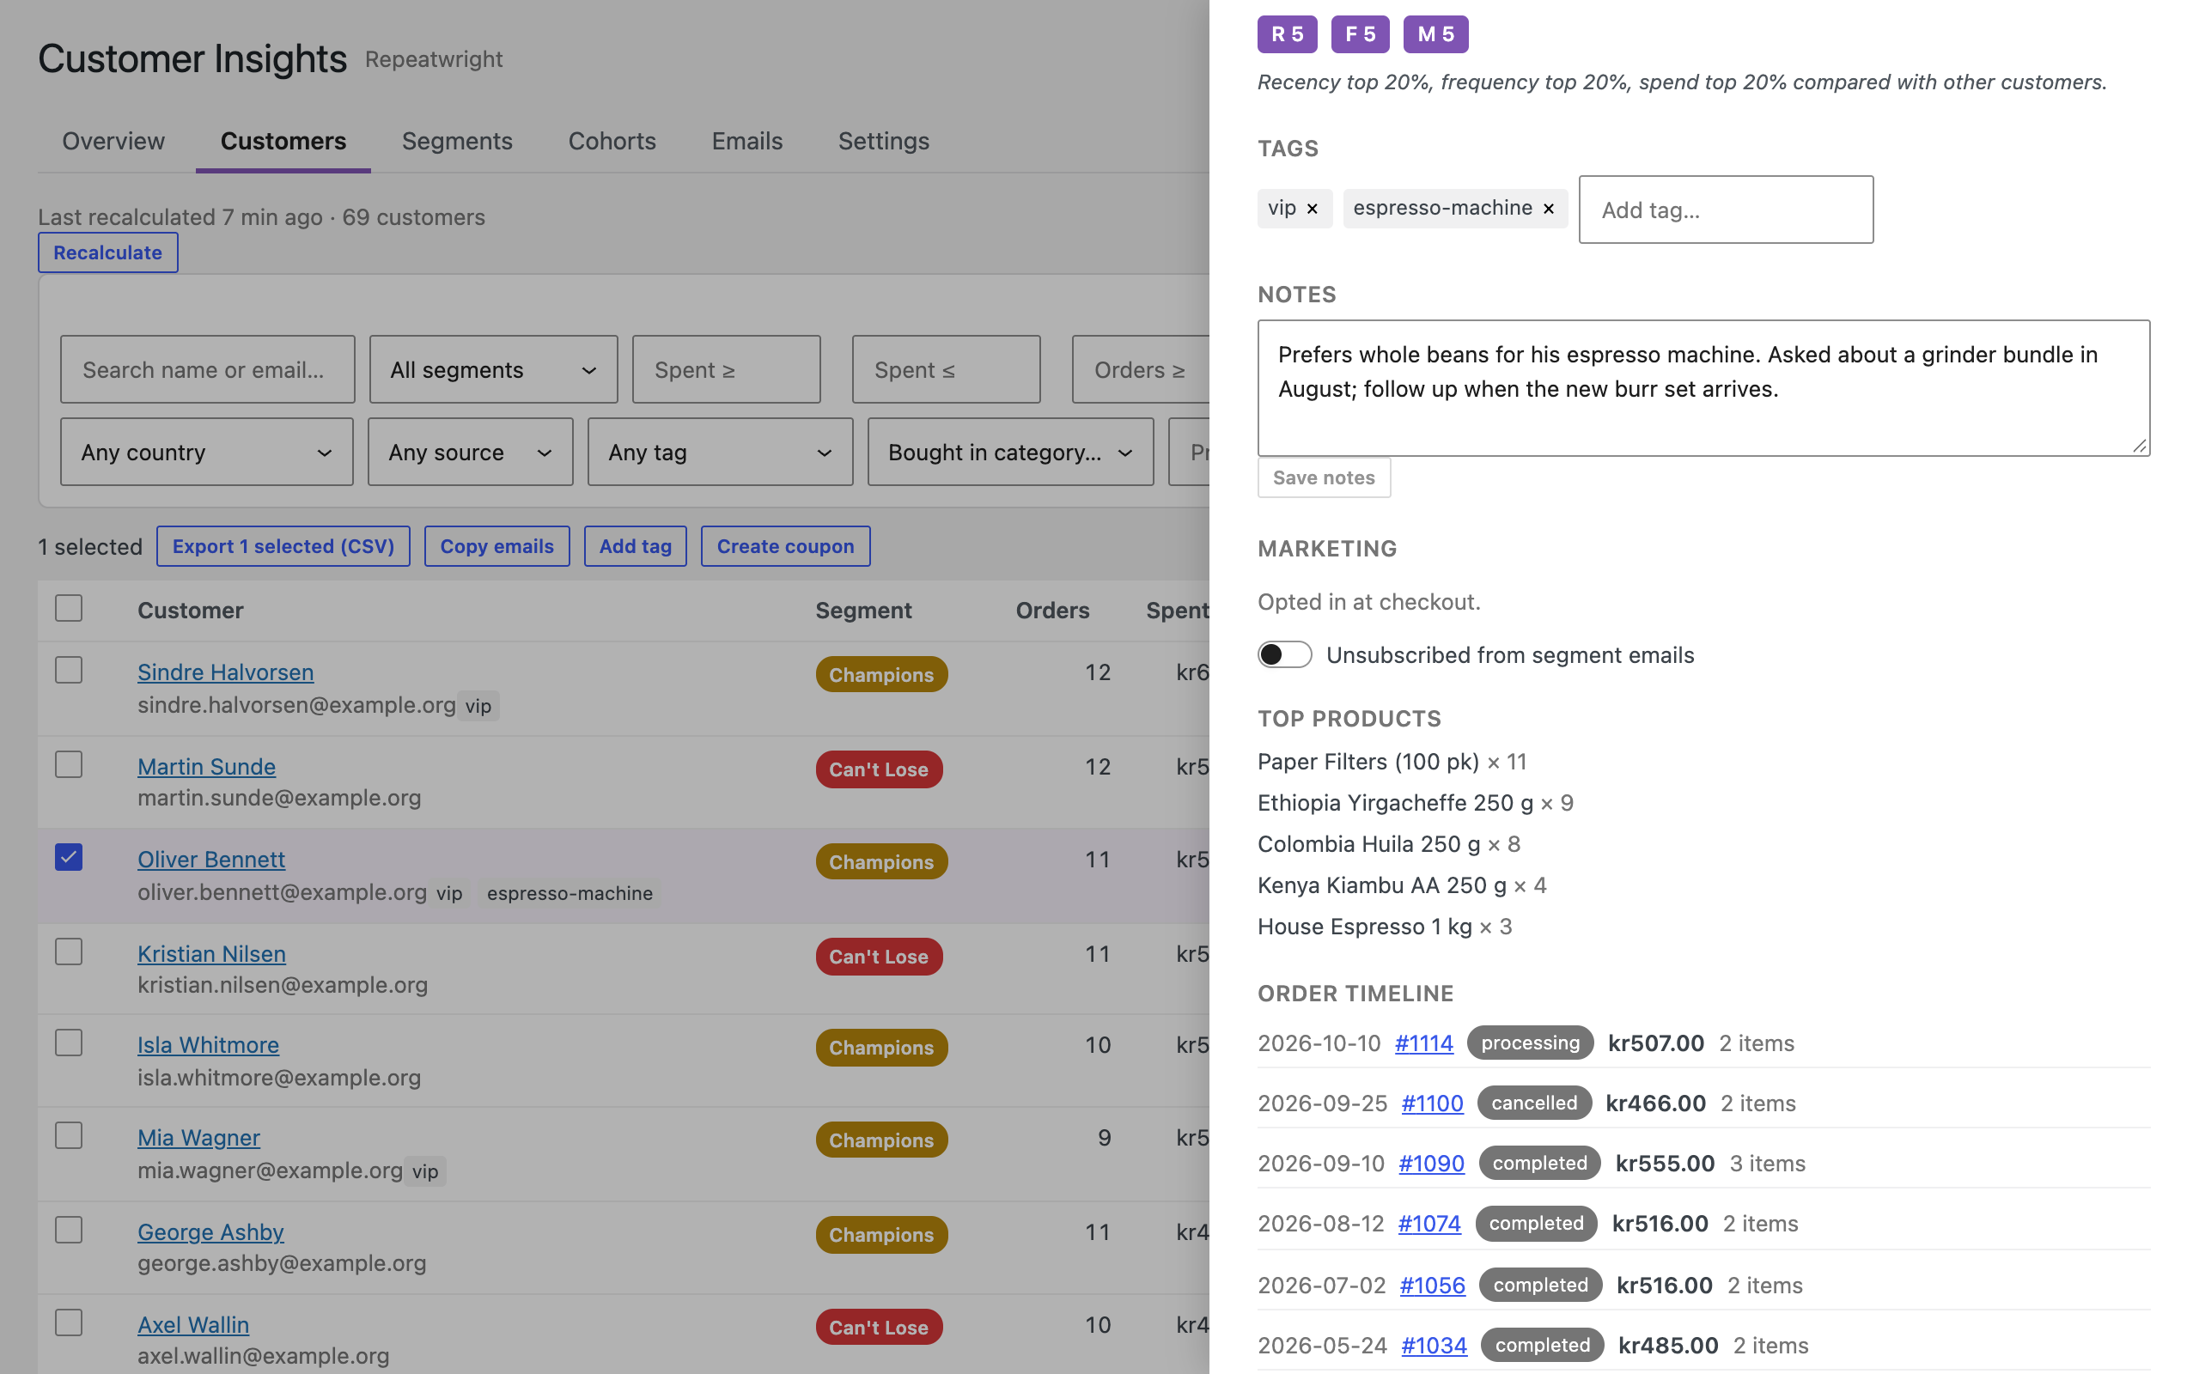
Task: Open the Emails tab
Action: coord(747,141)
